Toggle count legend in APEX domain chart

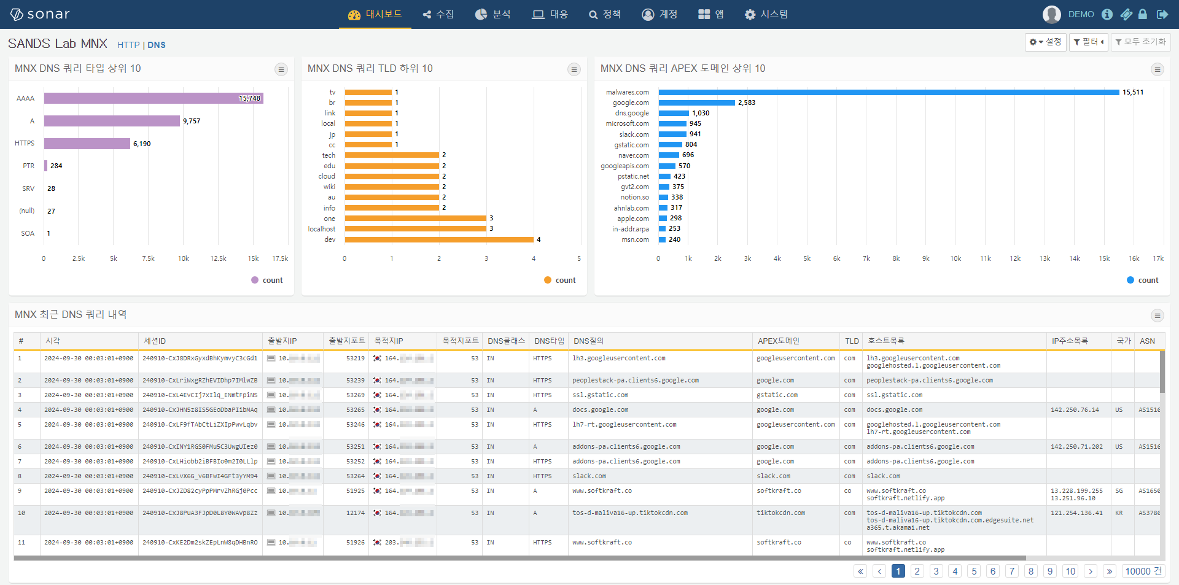click(1143, 280)
